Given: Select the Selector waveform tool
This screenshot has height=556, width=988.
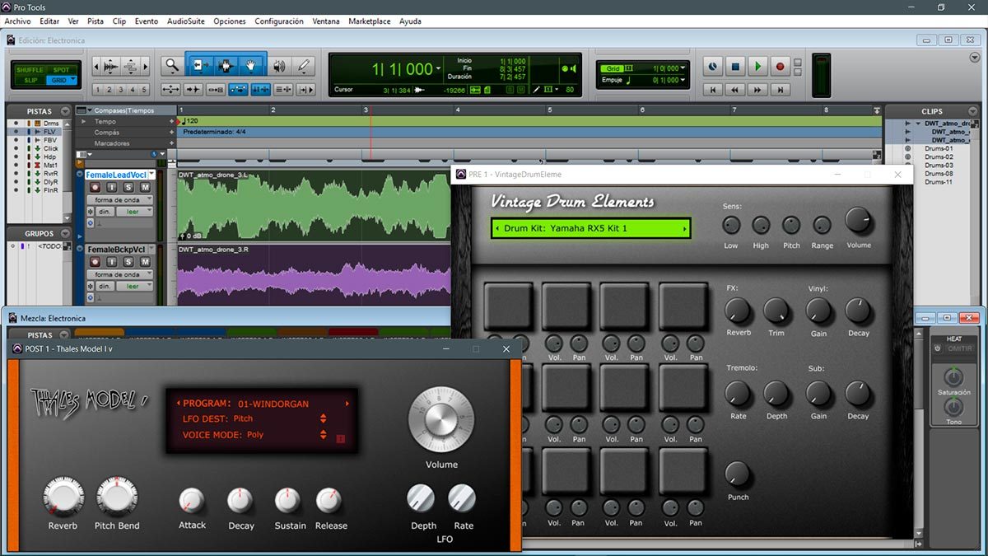Looking at the screenshot, I should [x=226, y=66].
